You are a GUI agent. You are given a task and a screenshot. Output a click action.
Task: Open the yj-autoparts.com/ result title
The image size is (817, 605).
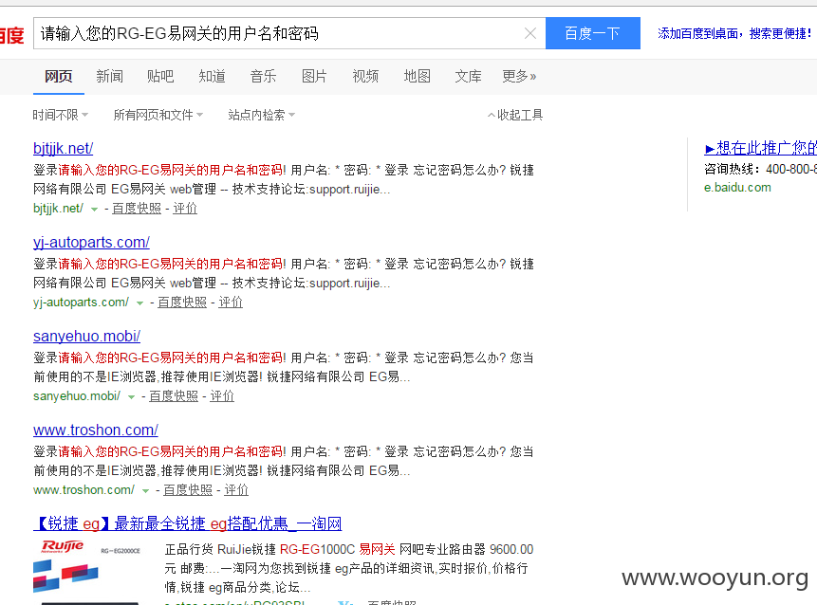click(91, 242)
